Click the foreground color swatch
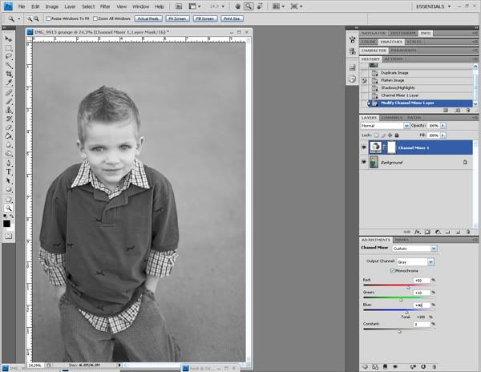The image size is (481, 372). (6, 224)
